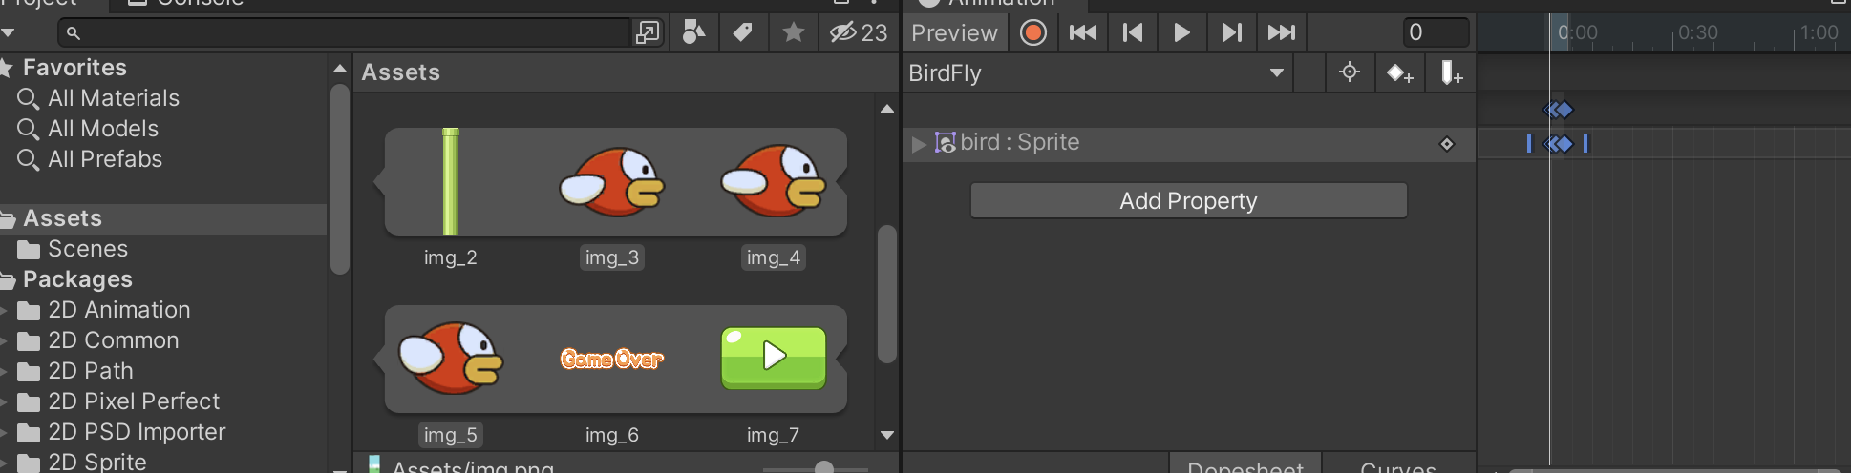
Task: Collapse the top sprite sheet left arrow
Action: coord(379,181)
